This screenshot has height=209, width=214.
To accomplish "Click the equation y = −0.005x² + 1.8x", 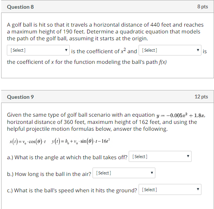I will pos(181,116).
